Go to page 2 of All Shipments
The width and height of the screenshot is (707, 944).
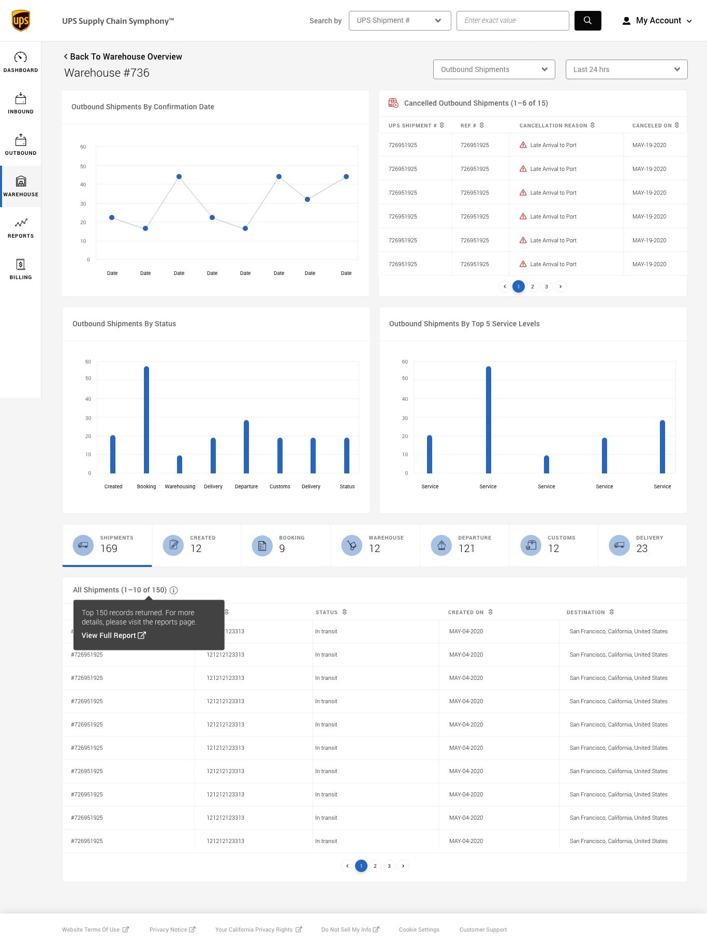[375, 866]
